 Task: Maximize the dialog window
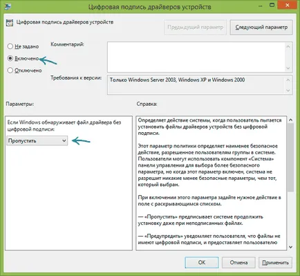272,5
